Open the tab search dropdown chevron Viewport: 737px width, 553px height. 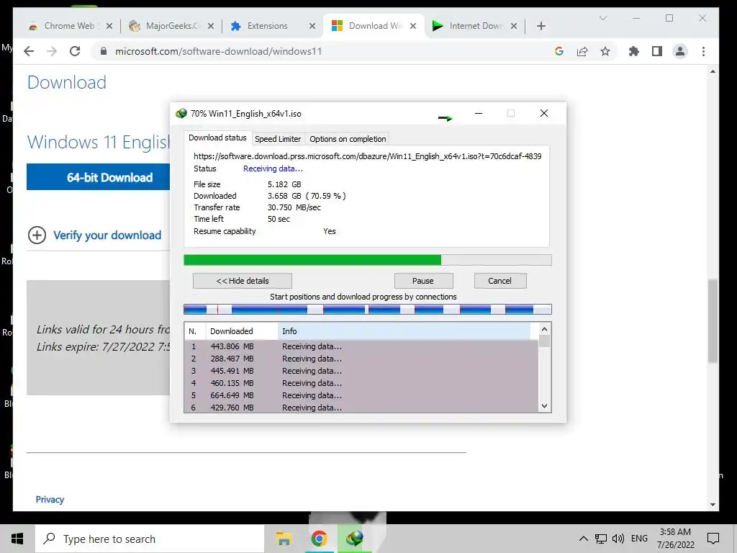(603, 18)
